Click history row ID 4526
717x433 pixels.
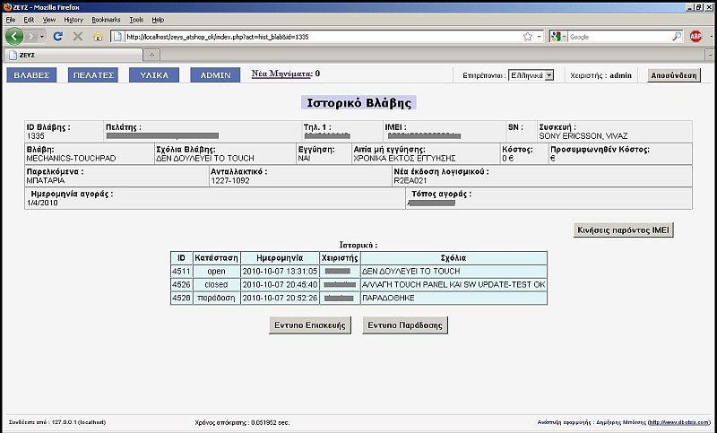(x=181, y=284)
